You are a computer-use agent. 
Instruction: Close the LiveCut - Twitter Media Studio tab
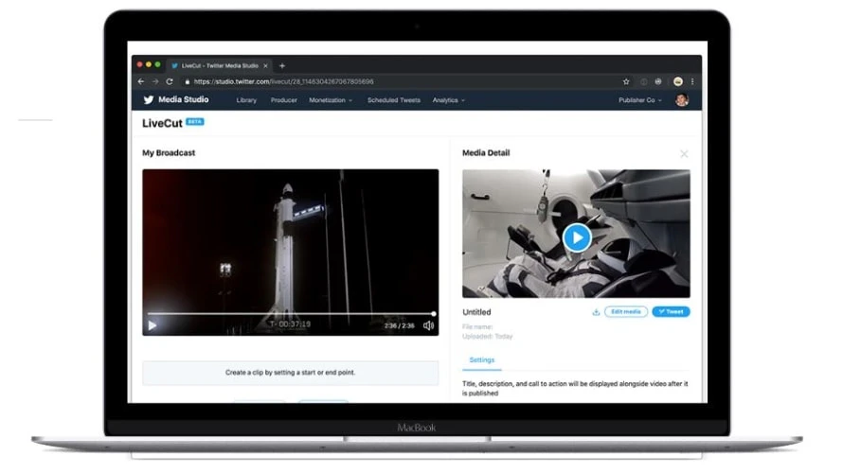click(x=265, y=65)
